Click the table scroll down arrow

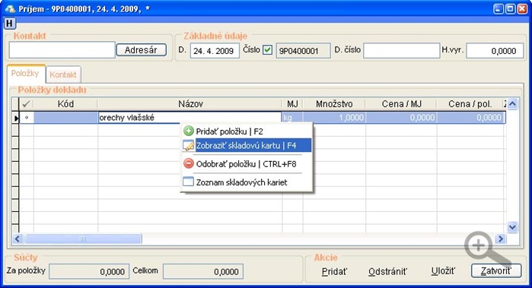512,227
